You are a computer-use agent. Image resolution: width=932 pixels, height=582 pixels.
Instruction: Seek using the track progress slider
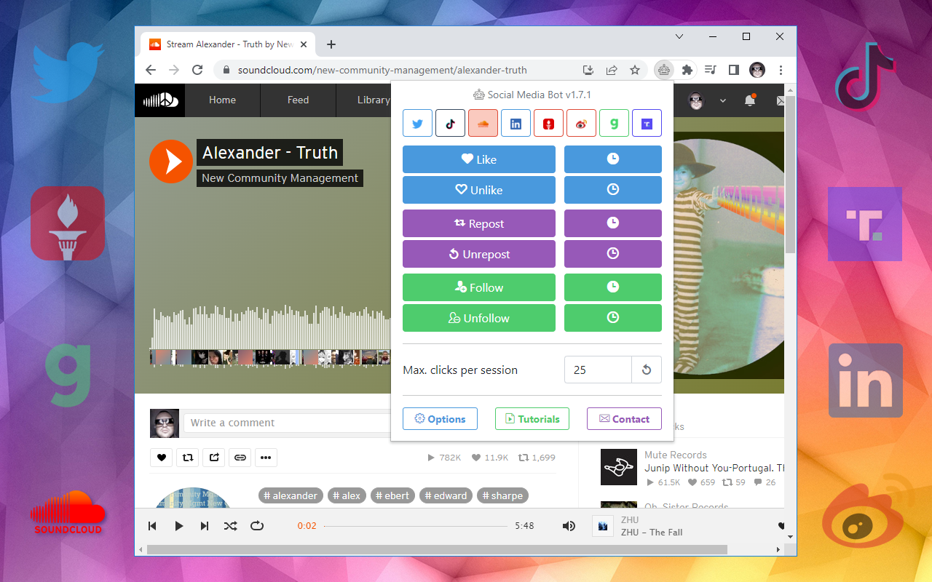coord(415,525)
